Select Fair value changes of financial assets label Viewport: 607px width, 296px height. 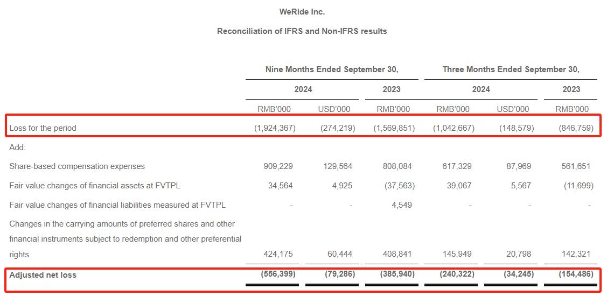pos(95,186)
